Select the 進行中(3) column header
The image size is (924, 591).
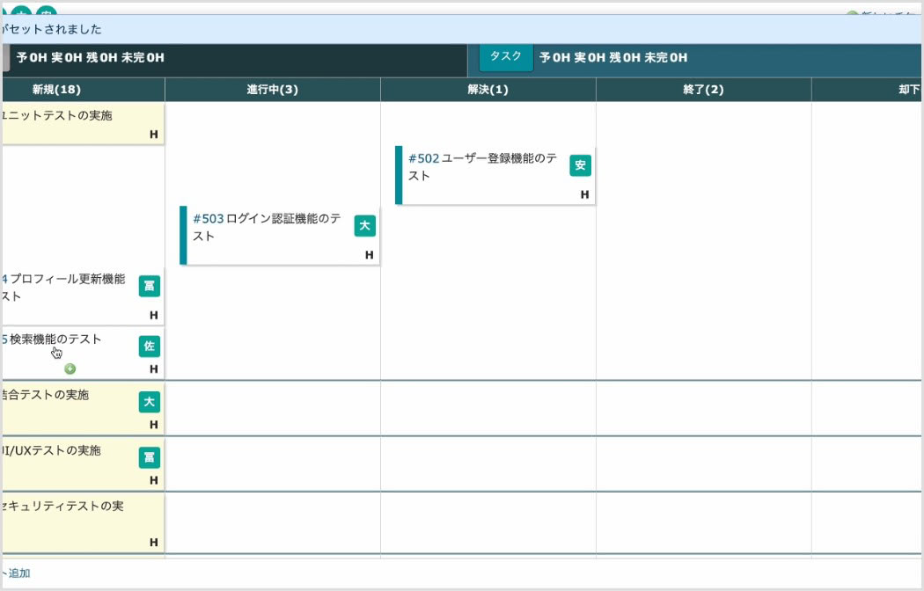click(x=272, y=90)
